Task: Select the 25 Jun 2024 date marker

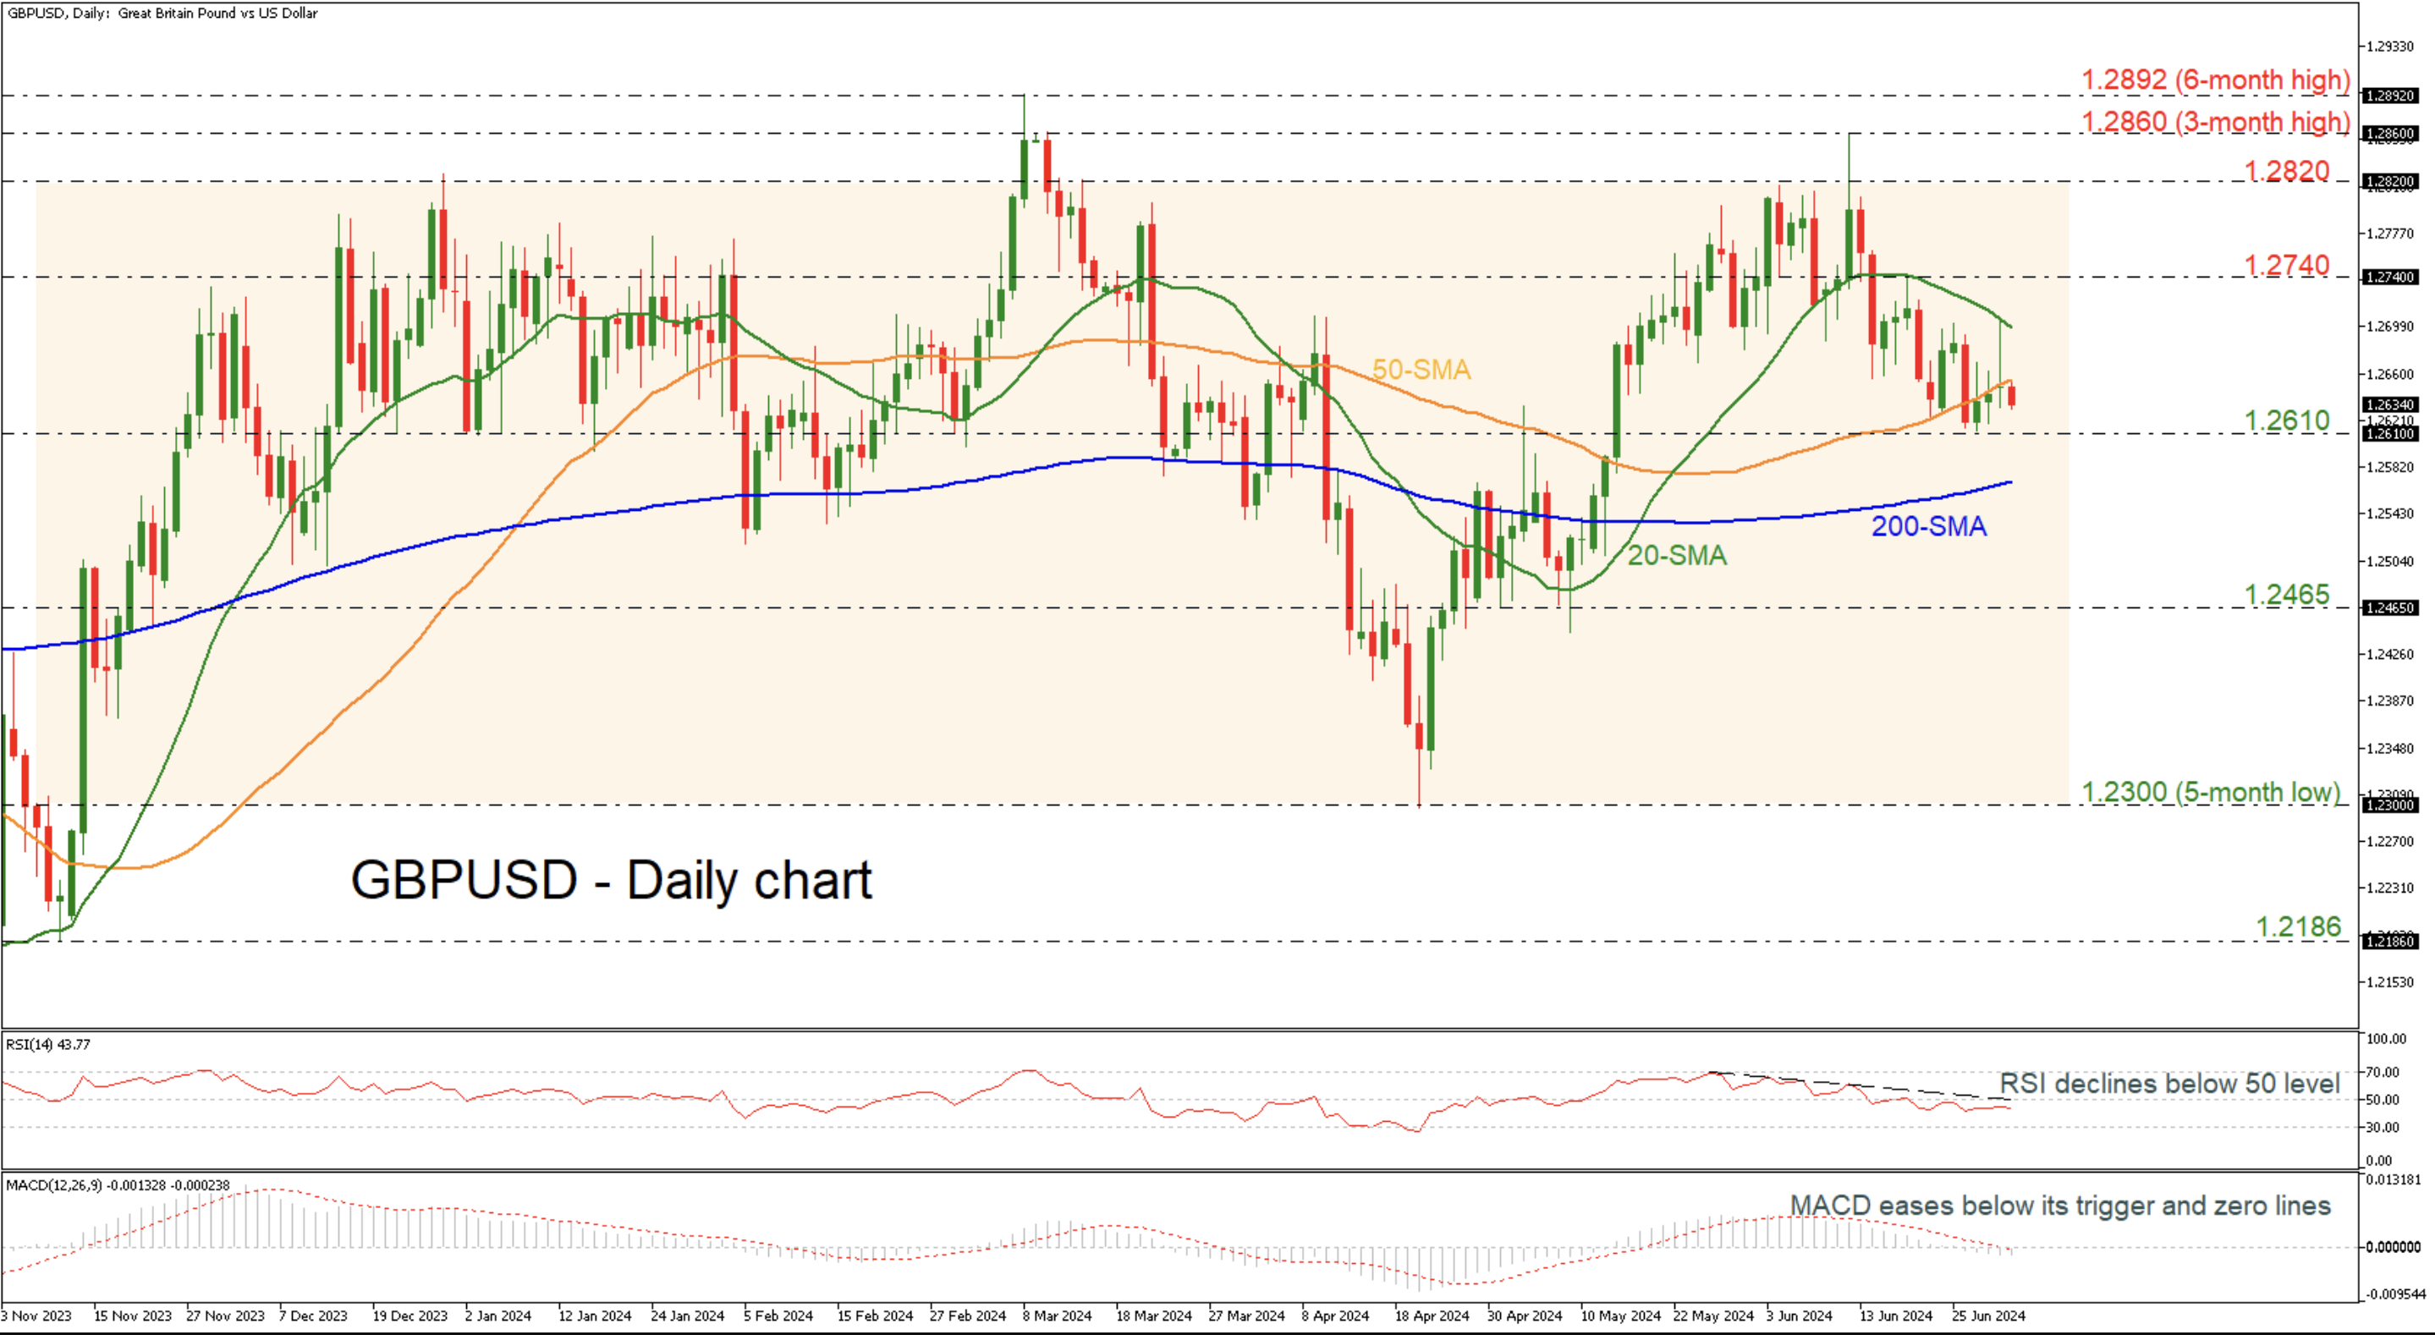Action: coord(1988,1316)
